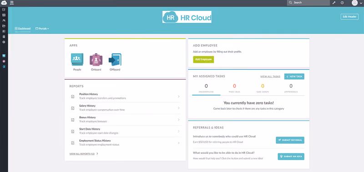This screenshot has height=172, width=364.
Task: Click the report icon beside Salary History
Action: coord(73,108)
